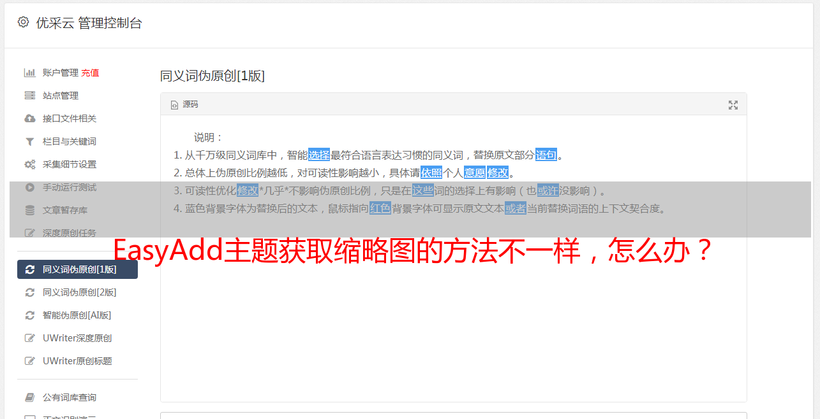Open 账户管理 bar chart icon

(x=29, y=73)
